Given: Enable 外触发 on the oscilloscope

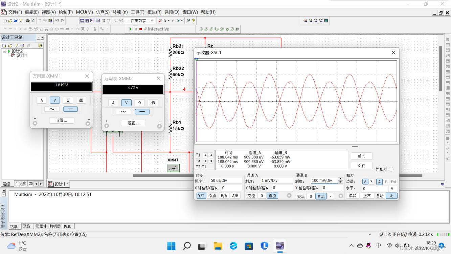Looking at the screenshot, I should [x=391, y=169].
